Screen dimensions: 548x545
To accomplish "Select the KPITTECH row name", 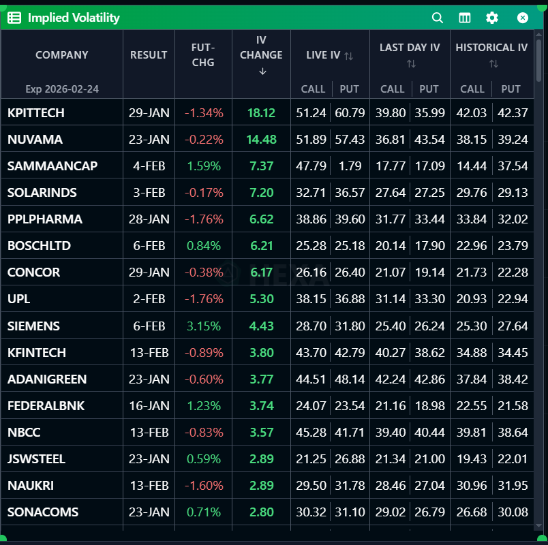I will point(35,113).
